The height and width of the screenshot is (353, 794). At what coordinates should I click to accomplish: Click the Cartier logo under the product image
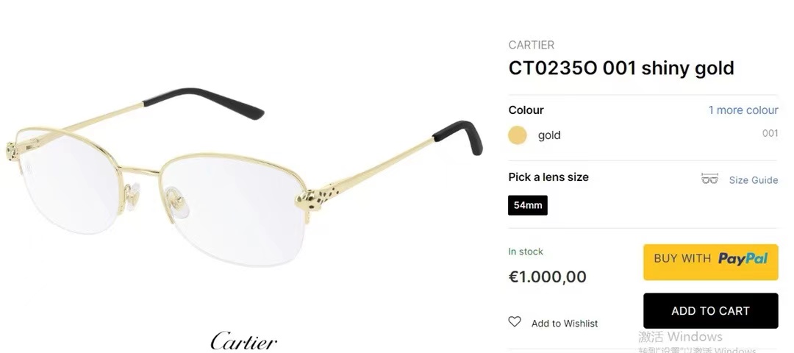[x=243, y=341]
